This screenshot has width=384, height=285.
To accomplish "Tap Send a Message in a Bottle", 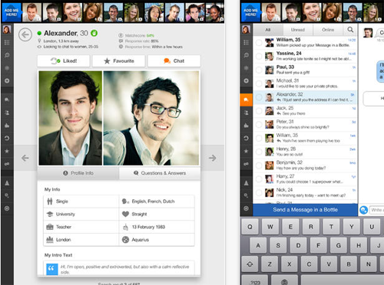I will pos(305,210).
